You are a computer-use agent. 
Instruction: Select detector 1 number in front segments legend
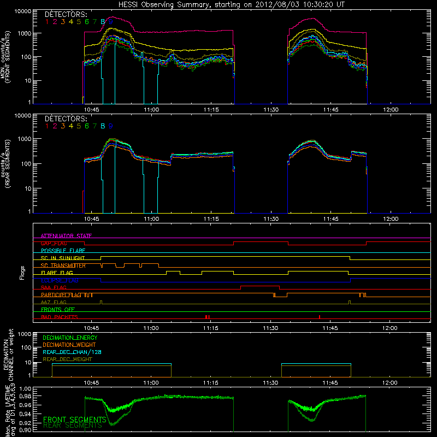point(47,22)
